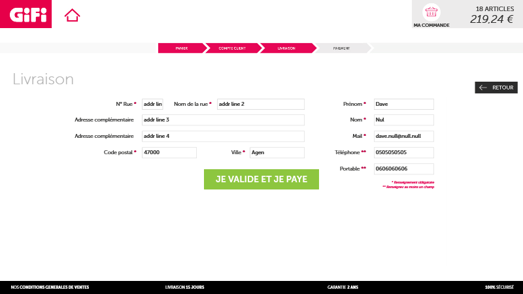Focus first Adresse complémentaire field

click(x=222, y=120)
